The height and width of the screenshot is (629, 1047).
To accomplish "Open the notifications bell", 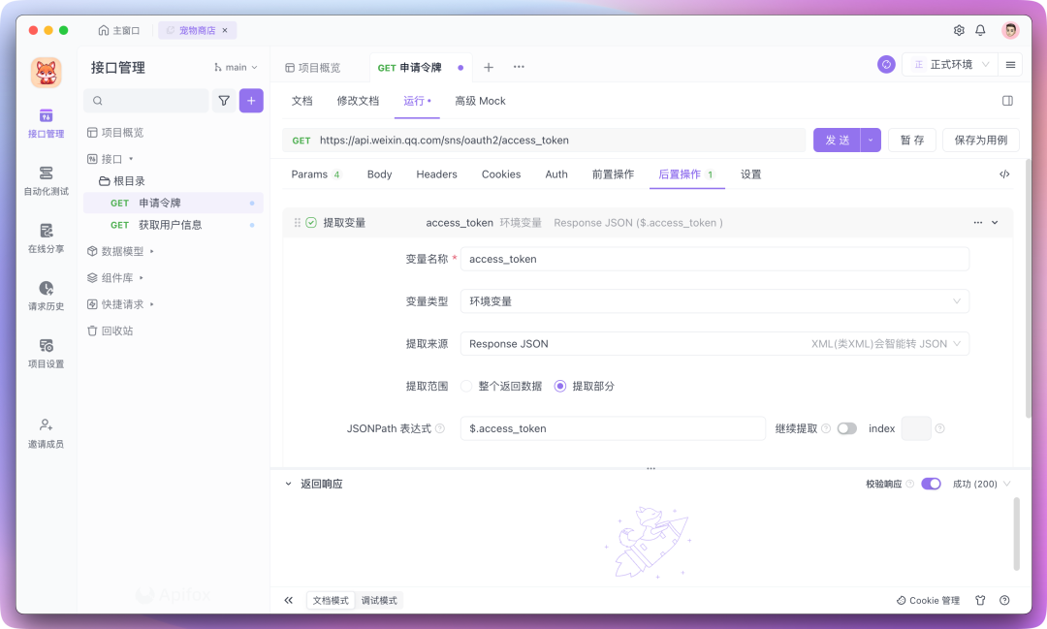I will (x=980, y=30).
